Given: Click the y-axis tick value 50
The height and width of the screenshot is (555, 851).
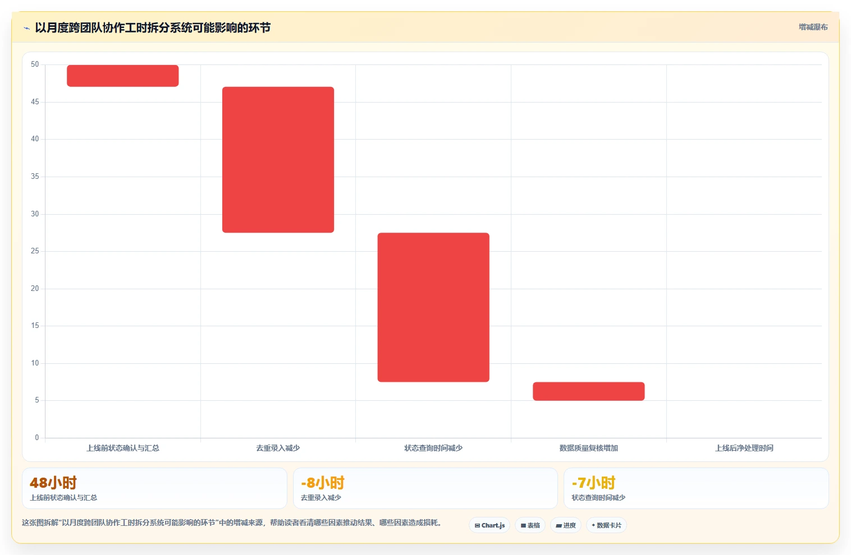Looking at the screenshot, I should pos(35,64).
